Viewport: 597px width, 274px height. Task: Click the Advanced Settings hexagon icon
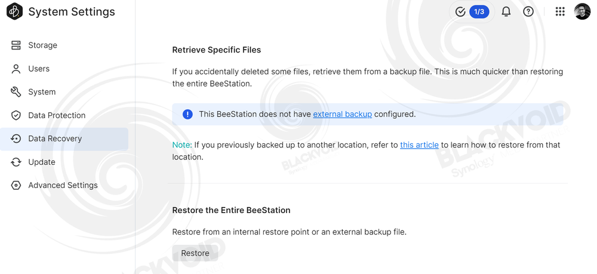pyautogui.click(x=16, y=185)
